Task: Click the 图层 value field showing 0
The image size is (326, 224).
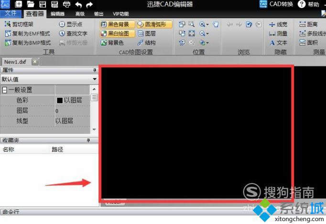Action: coord(72,111)
